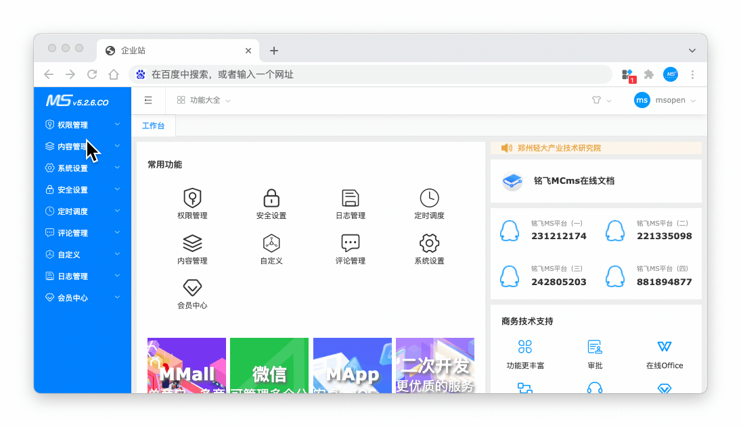The image size is (741, 427).
Task: Open the 自定义 hexagon icon shortcut
Action: (271, 243)
